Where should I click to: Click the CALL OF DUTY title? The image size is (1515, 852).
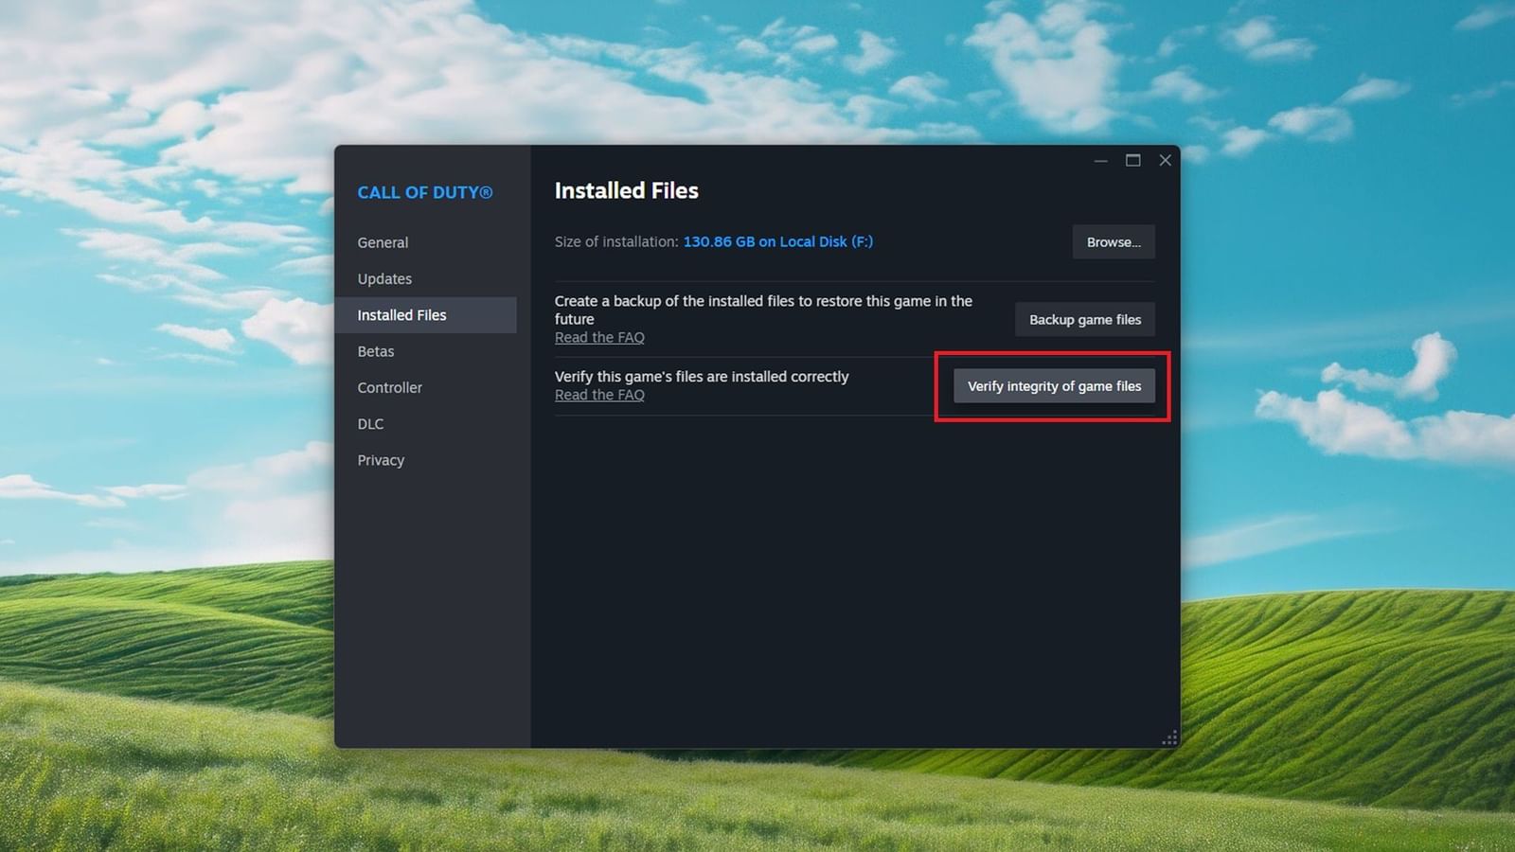point(424,192)
